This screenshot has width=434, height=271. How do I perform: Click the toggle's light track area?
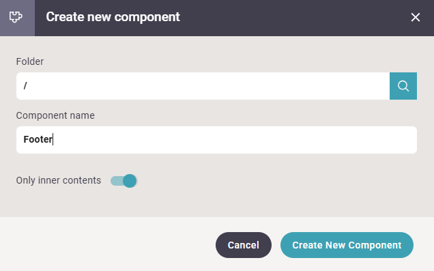point(116,181)
